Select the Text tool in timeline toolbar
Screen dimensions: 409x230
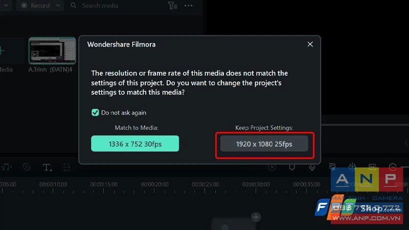click(x=47, y=167)
